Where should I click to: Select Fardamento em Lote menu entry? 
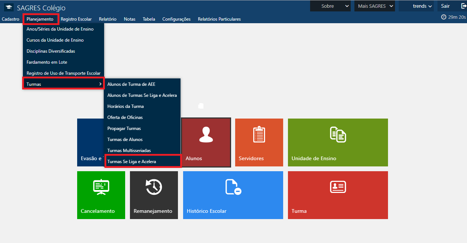click(x=47, y=62)
